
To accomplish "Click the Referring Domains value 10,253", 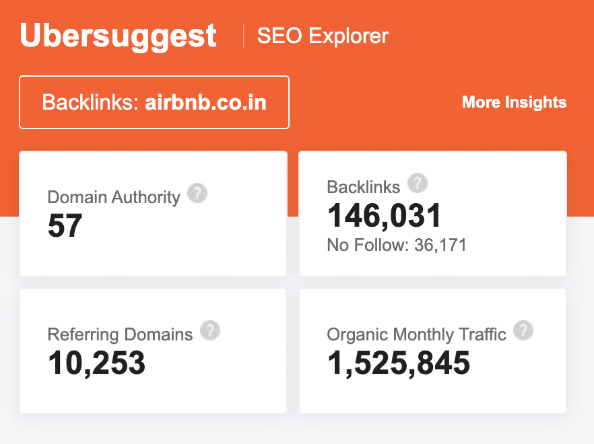I will (x=96, y=363).
